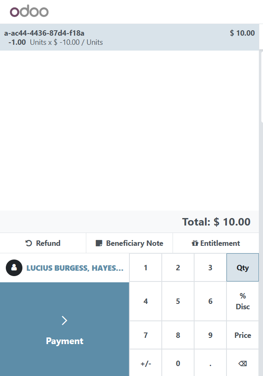This screenshot has height=376, width=263.
Task: Toggle the +/- sign key
Action: point(146,364)
